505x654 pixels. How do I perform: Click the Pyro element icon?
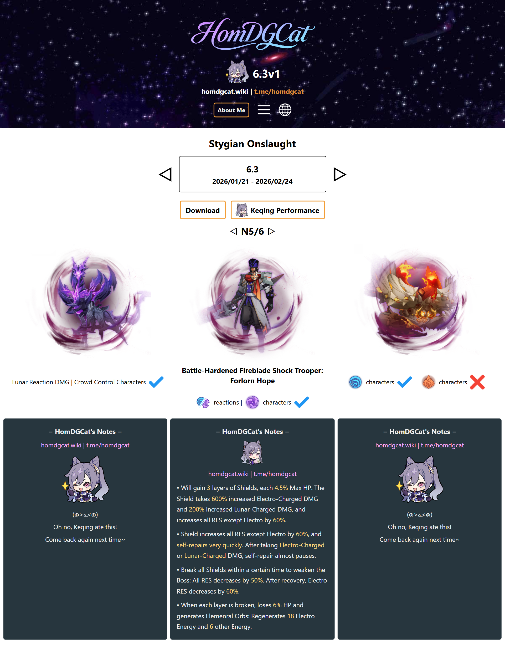pos(428,382)
